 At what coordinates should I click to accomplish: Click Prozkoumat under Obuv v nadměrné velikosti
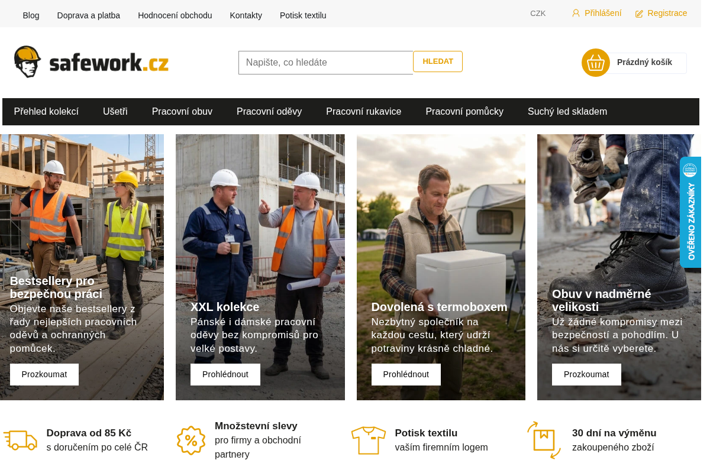point(586,374)
